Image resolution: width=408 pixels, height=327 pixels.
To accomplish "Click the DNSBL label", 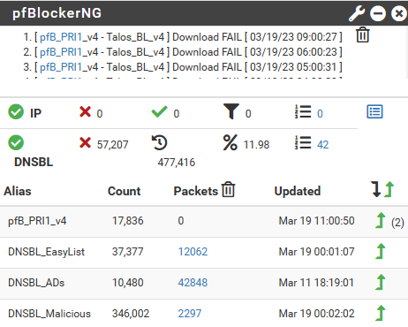I will click(x=34, y=162).
